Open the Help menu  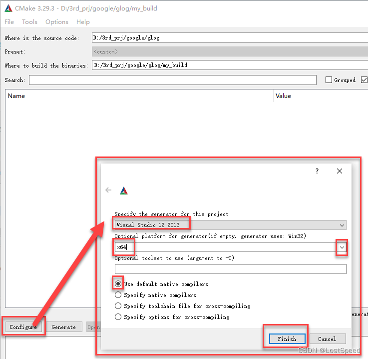point(83,22)
